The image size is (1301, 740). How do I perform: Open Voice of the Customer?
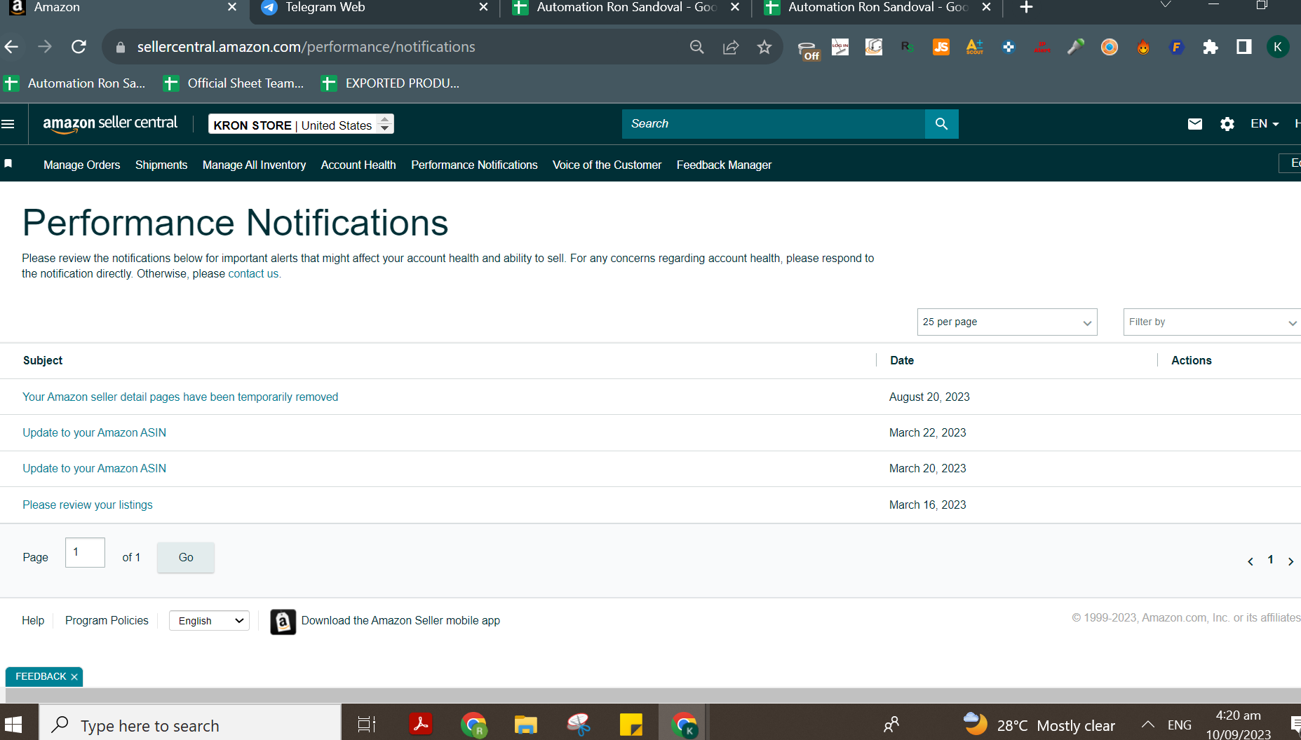point(607,165)
